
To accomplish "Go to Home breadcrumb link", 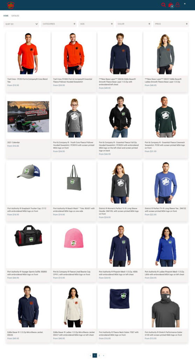I will pyautogui.click(x=6, y=16).
